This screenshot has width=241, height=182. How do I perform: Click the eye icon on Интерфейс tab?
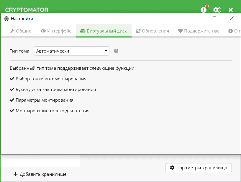(x=43, y=31)
